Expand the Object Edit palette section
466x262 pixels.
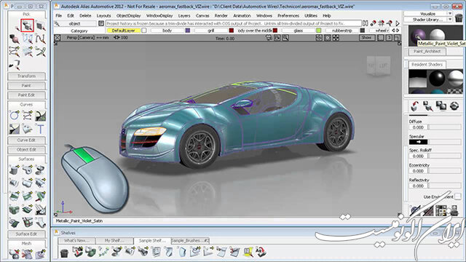(26, 150)
